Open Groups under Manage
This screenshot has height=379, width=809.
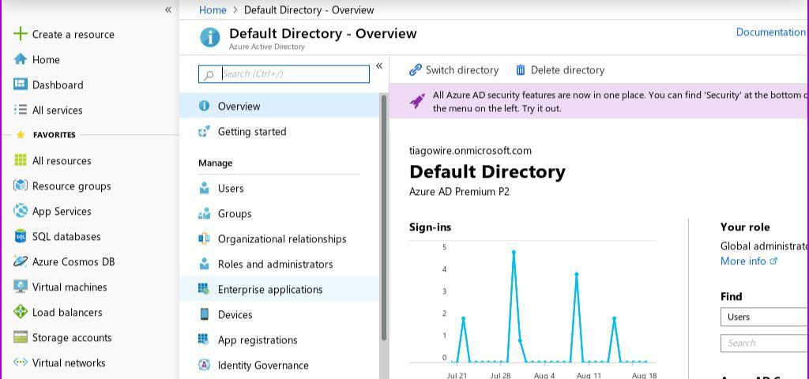(x=279, y=213)
